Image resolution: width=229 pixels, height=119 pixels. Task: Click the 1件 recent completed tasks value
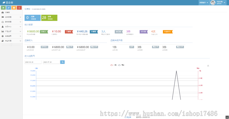[114, 47]
